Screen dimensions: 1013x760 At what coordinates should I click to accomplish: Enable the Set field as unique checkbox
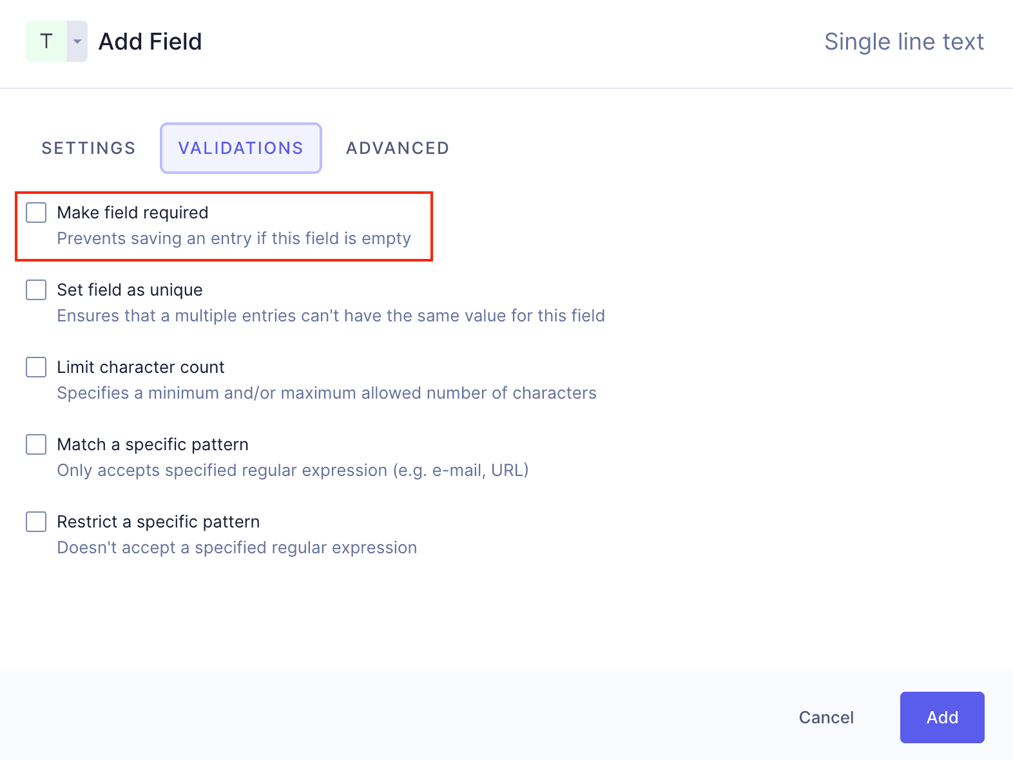coord(35,290)
